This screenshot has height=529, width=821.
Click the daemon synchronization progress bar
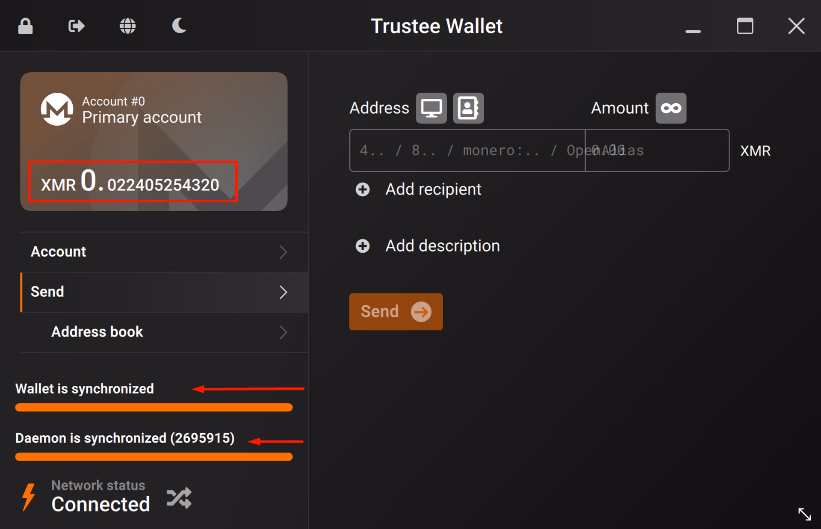click(154, 457)
